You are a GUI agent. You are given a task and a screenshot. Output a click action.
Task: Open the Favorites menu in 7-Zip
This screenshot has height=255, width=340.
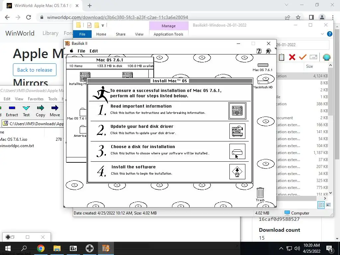click(x=36, y=99)
